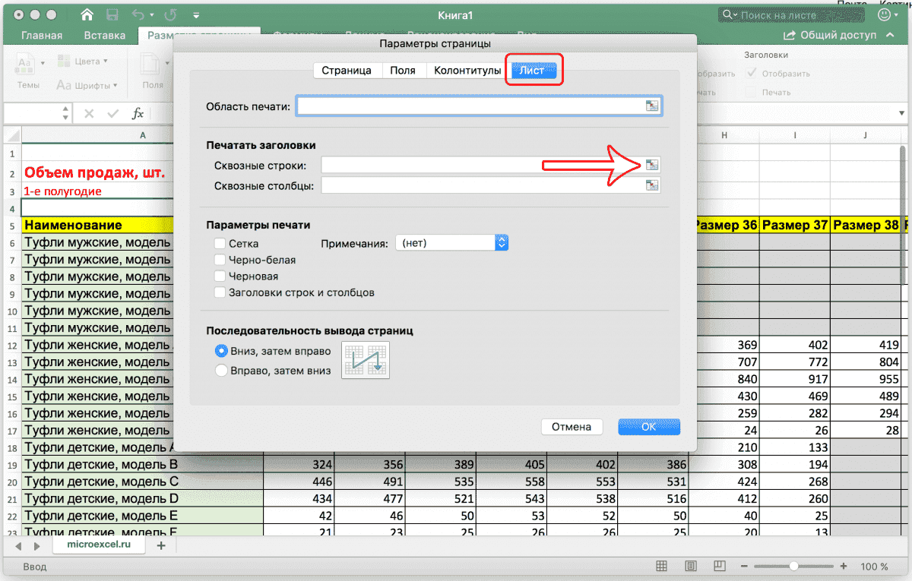Switch to the Колонтитулы tab
This screenshot has width=912, height=581.
[x=467, y=70]
